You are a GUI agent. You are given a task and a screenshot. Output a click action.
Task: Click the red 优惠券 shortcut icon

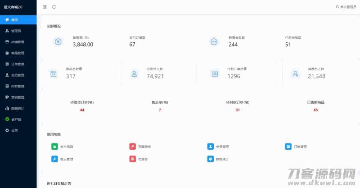(x=132, y=159)
